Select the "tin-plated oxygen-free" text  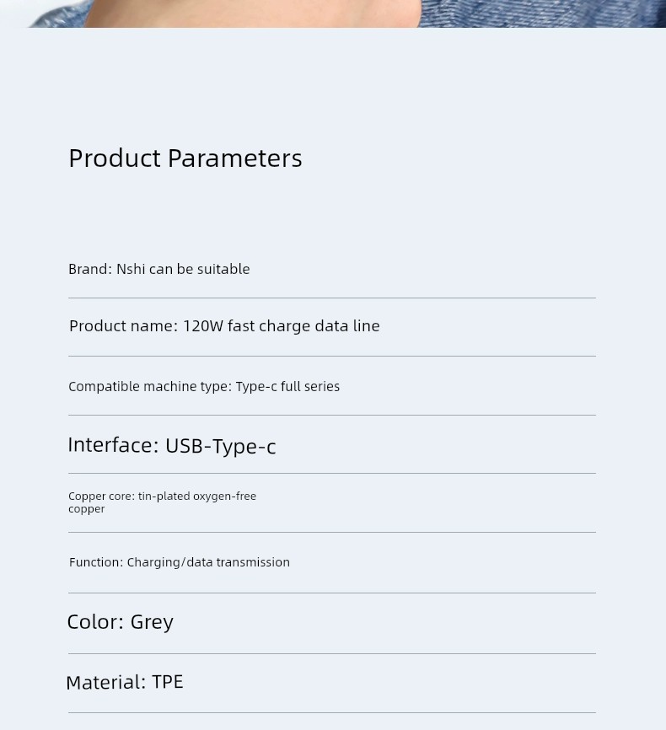197,496
